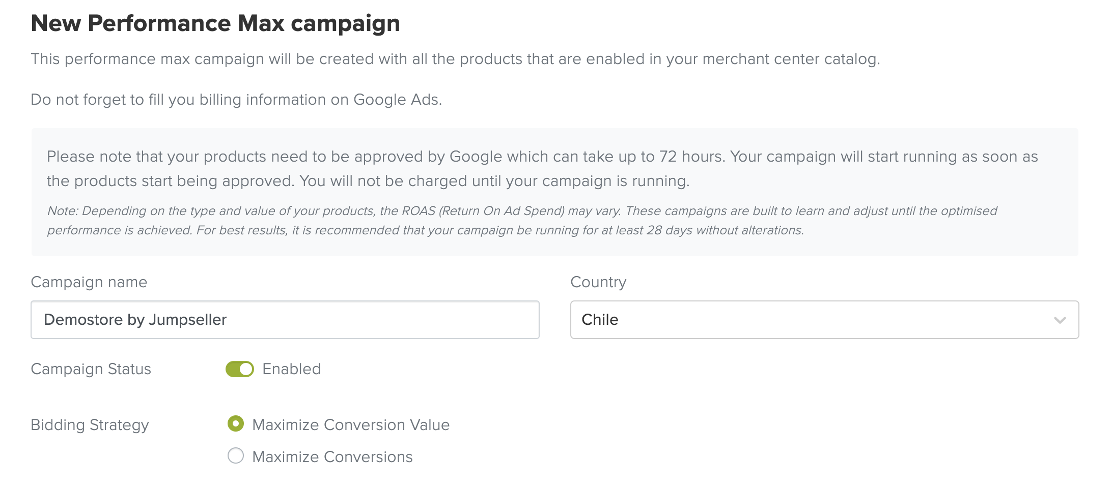Click the Maximize Conversion Value label text

pos(351,425)
